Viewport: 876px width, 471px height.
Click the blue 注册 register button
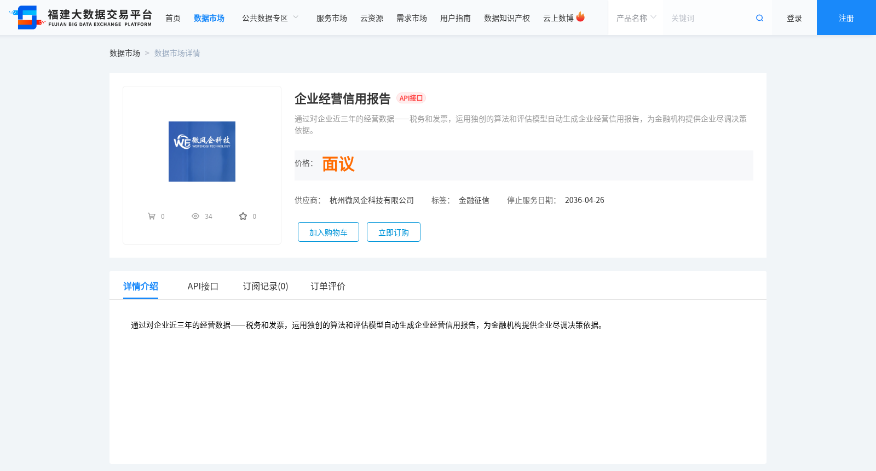coord(846,18)
